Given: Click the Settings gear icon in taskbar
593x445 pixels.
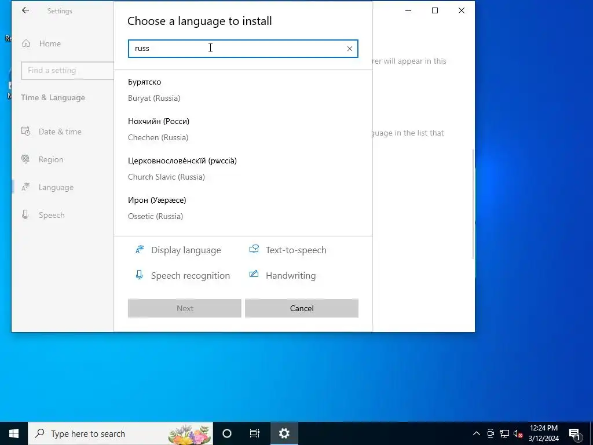Looking at the screenshot, I should 284,433.
